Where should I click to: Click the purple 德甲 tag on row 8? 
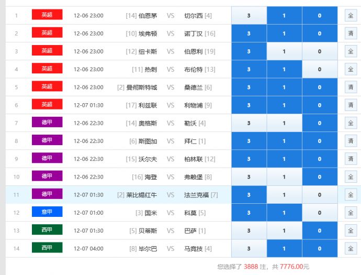[x=47, y=140]
